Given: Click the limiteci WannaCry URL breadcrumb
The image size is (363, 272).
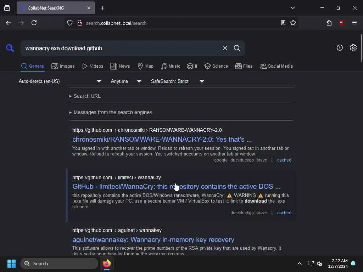Looking at the screenshot, I should pos(116,177).
